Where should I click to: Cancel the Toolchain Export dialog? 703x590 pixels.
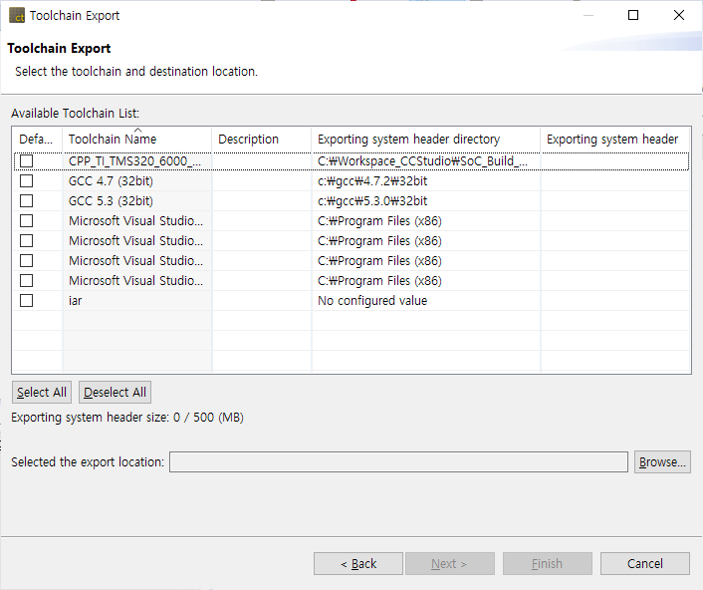[645, 564]
